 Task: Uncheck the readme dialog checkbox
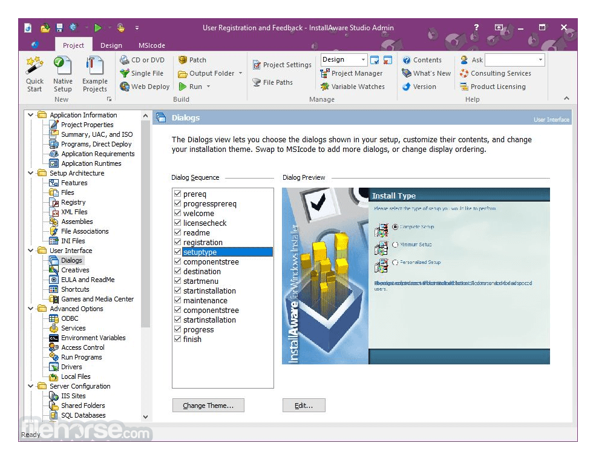(x=177, y=232)
